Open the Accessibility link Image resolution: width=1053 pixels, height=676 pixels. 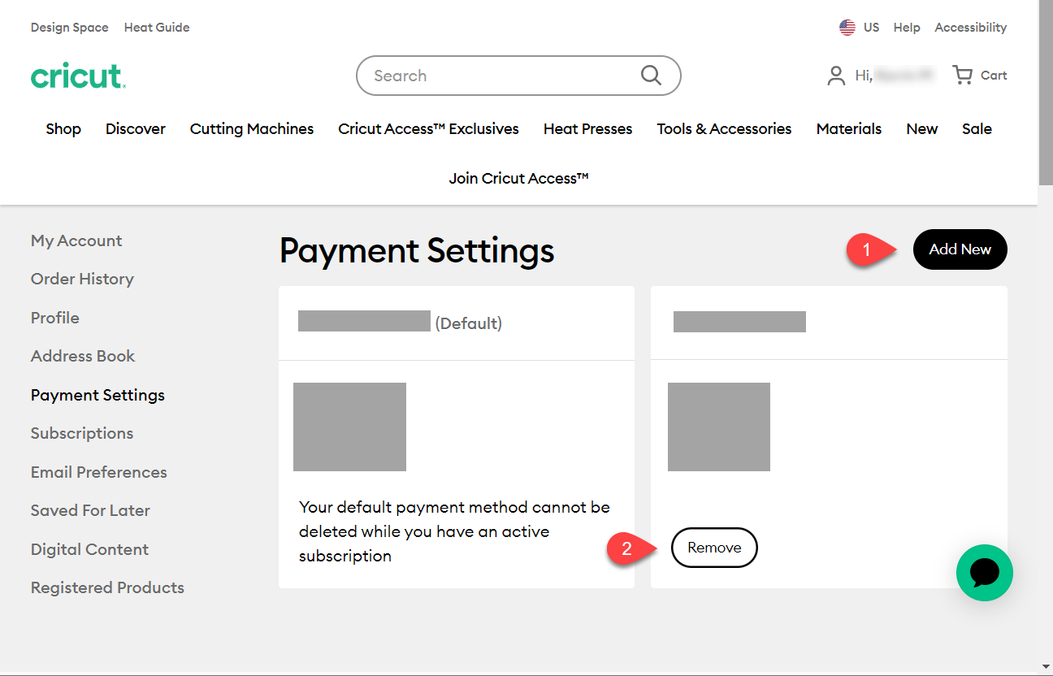970,28
